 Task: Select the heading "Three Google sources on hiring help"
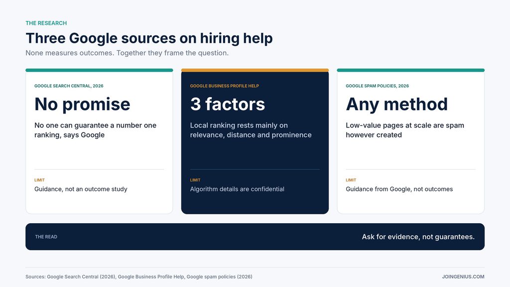149,38
